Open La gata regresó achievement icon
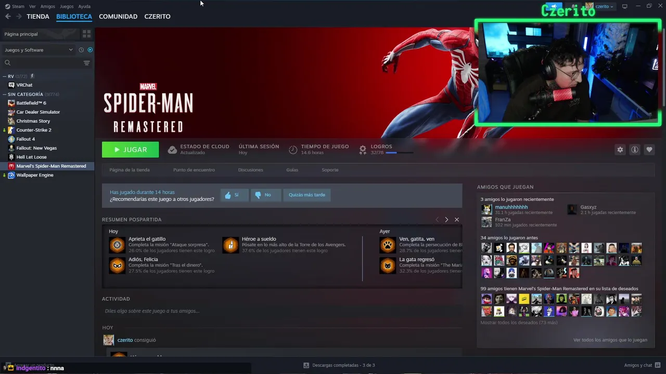 click(388, 265)
